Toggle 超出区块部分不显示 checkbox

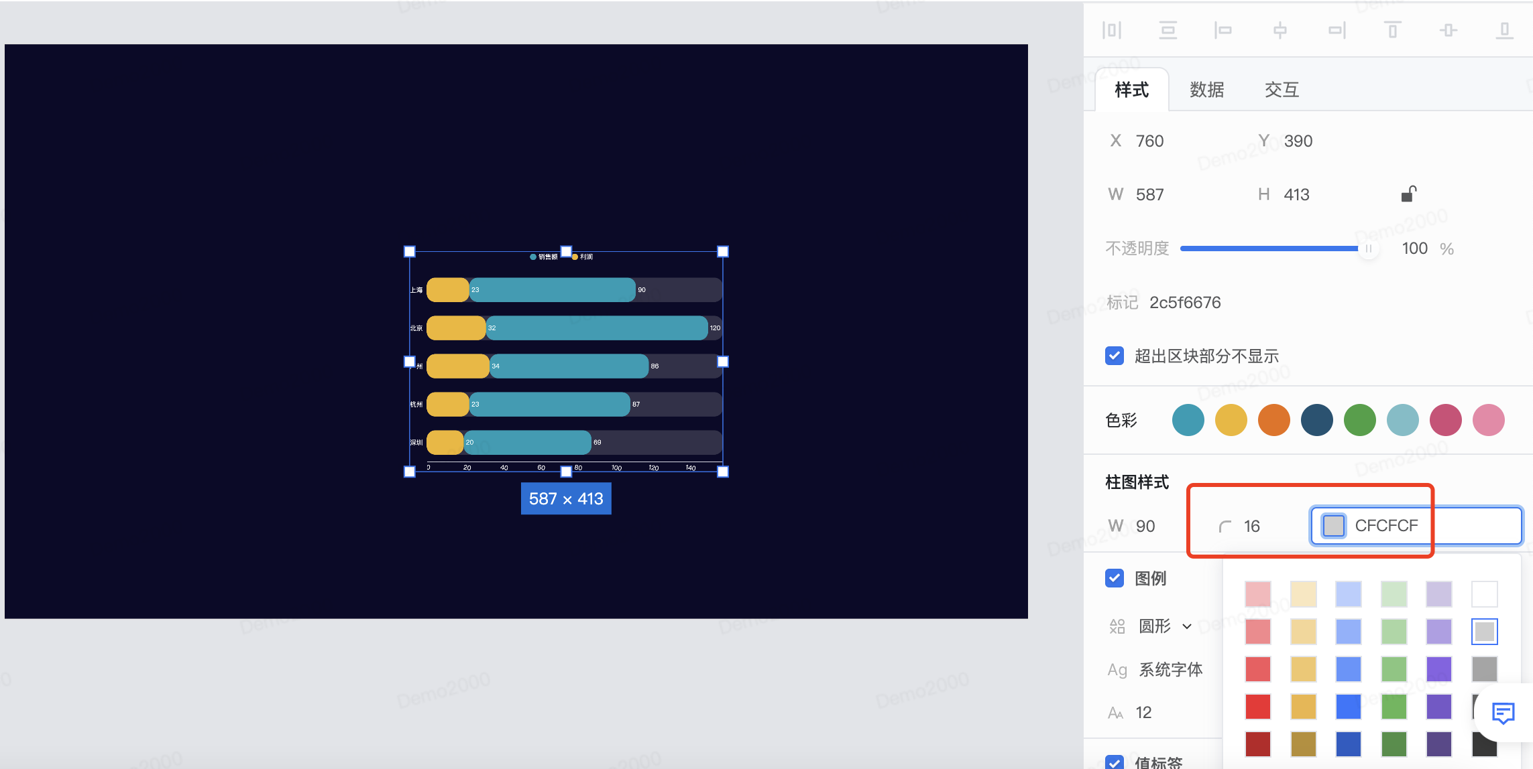tap(1115, 356)
